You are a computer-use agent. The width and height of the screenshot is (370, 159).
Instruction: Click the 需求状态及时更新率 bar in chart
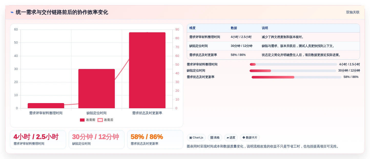(147, 70)
